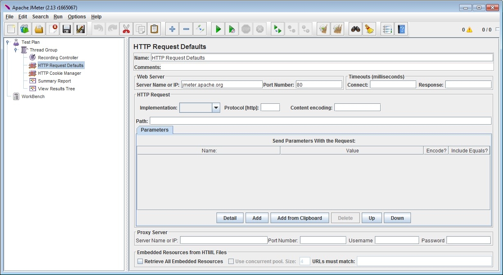Enable Retrieve All Embedded Resources checkbox
503x275 pixels.
point(140,262)
